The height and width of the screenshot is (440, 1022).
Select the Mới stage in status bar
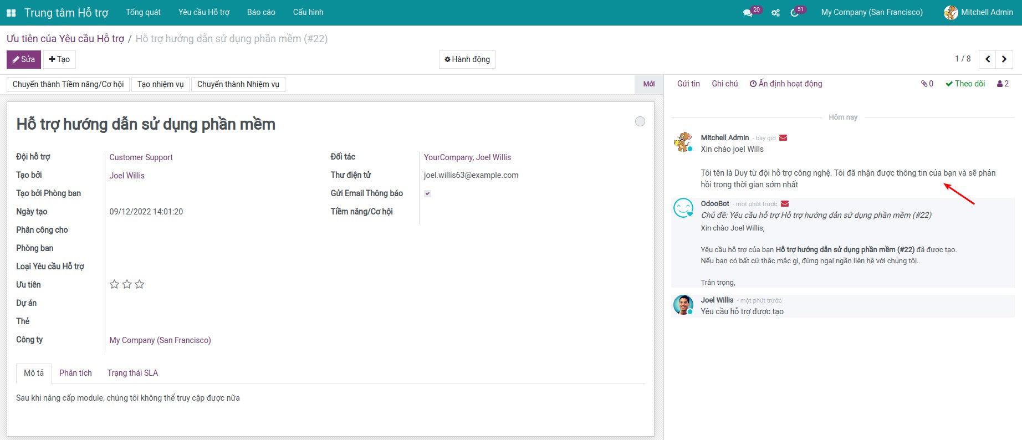point(648,84)
